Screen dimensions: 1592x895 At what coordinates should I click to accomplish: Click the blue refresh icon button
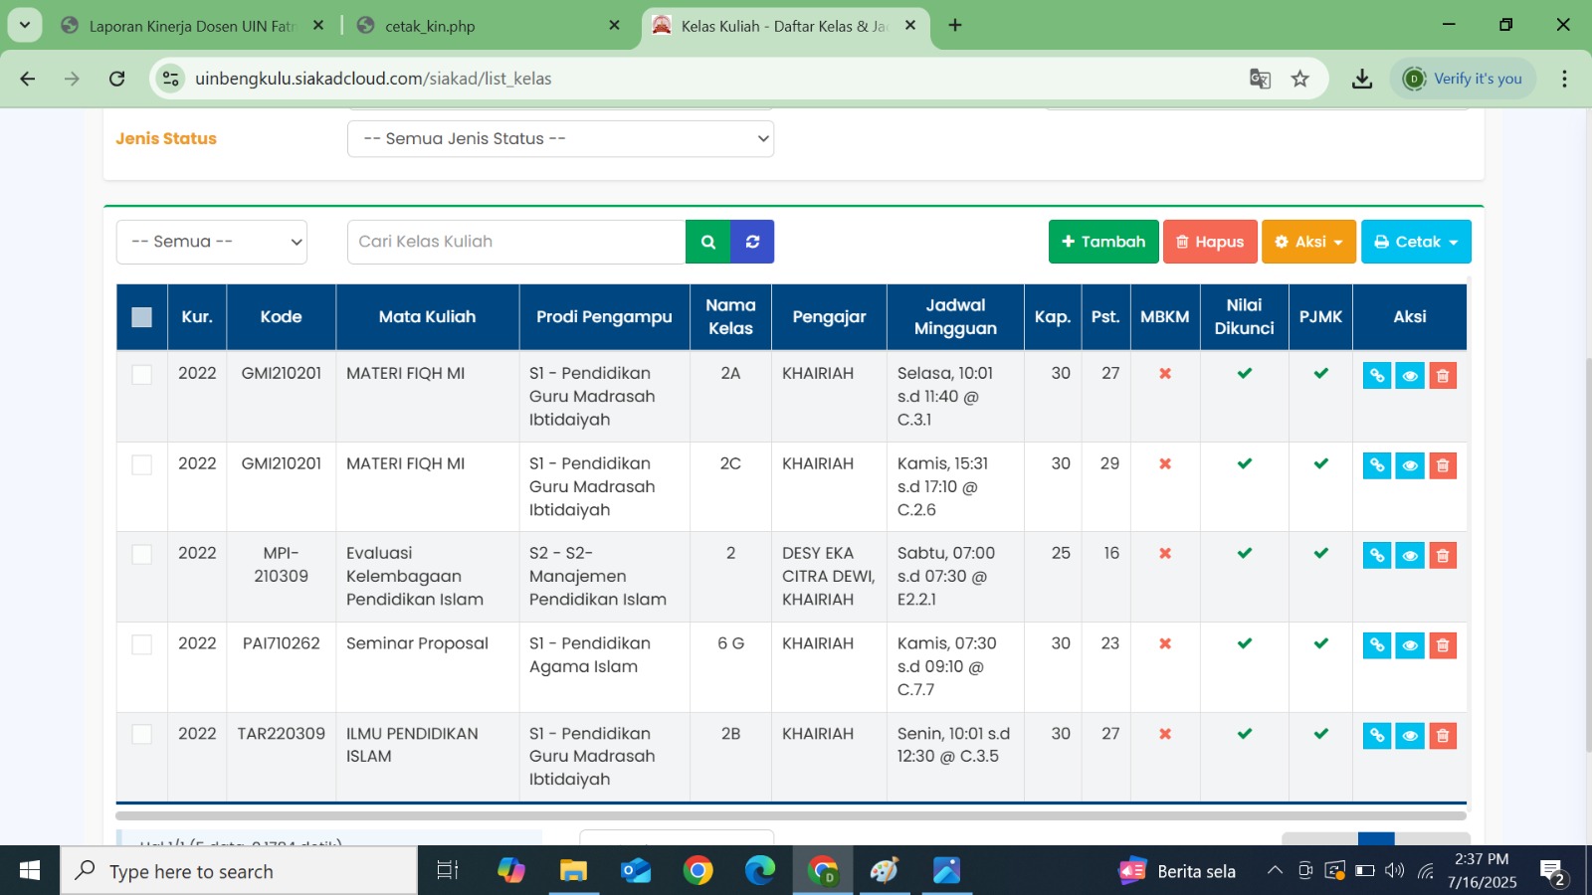pos(752,242)
